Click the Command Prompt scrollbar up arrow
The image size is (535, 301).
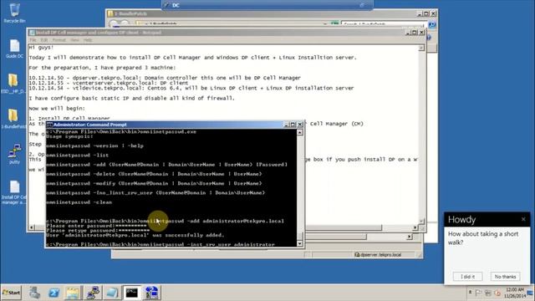pos(300,132)
